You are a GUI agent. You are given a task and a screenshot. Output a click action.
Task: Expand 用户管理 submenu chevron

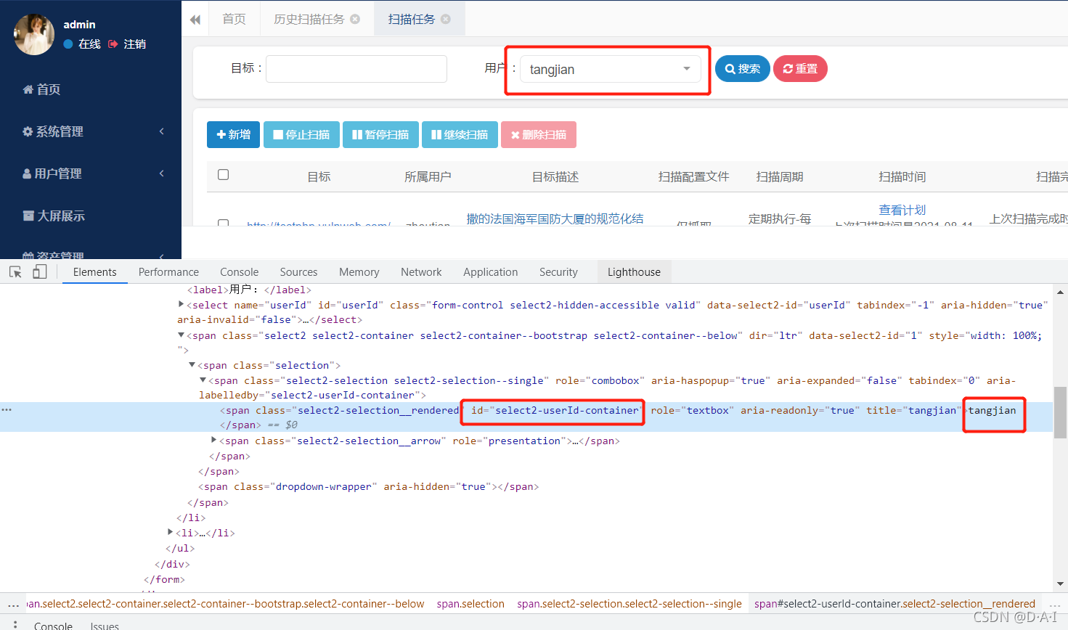pos(162,173)
